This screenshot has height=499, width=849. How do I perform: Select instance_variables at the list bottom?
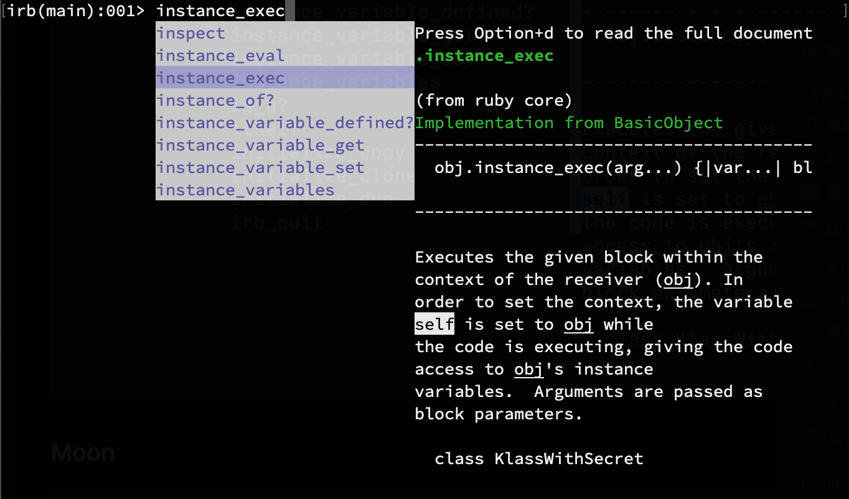click(284, 190)
